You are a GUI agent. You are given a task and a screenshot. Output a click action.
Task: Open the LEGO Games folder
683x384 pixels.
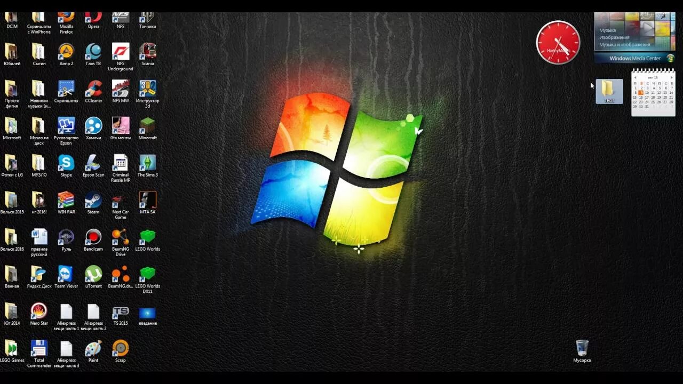[x=12, y=351]
